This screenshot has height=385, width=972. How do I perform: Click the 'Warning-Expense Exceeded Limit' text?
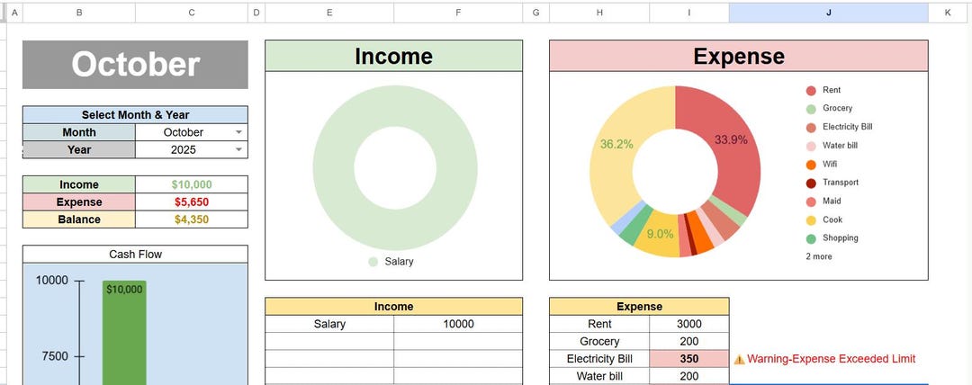click(x=832, y=359)
